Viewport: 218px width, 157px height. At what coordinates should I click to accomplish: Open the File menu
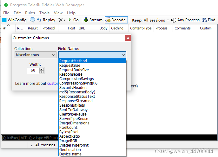coord(6,13)
